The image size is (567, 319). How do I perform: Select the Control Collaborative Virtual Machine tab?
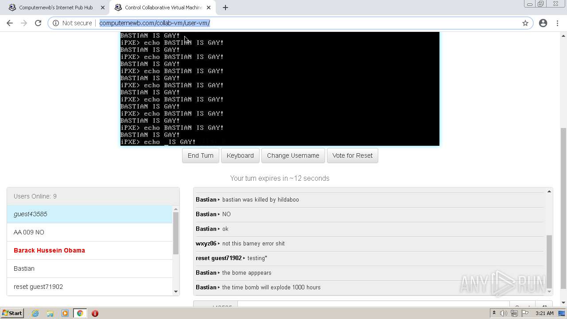coord(163,8)
